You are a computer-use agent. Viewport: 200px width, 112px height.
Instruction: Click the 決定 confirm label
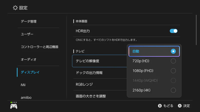pos(186,106)
